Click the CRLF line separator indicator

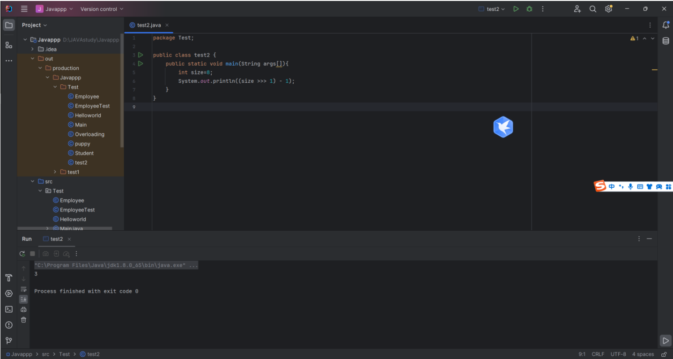pyautogui.click(x=598, y=354)
